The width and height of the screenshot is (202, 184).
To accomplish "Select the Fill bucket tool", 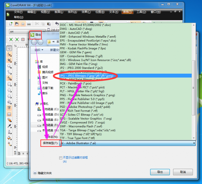I will [x=9, y=138].
